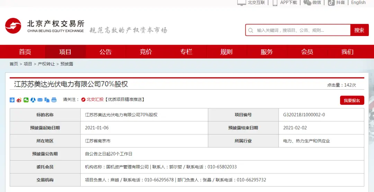Click 首页 in the breadcrumb

tap(14, 64)
